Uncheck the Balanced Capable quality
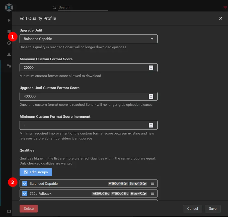Viewport: 228px width, 217px height. (25, 183)
